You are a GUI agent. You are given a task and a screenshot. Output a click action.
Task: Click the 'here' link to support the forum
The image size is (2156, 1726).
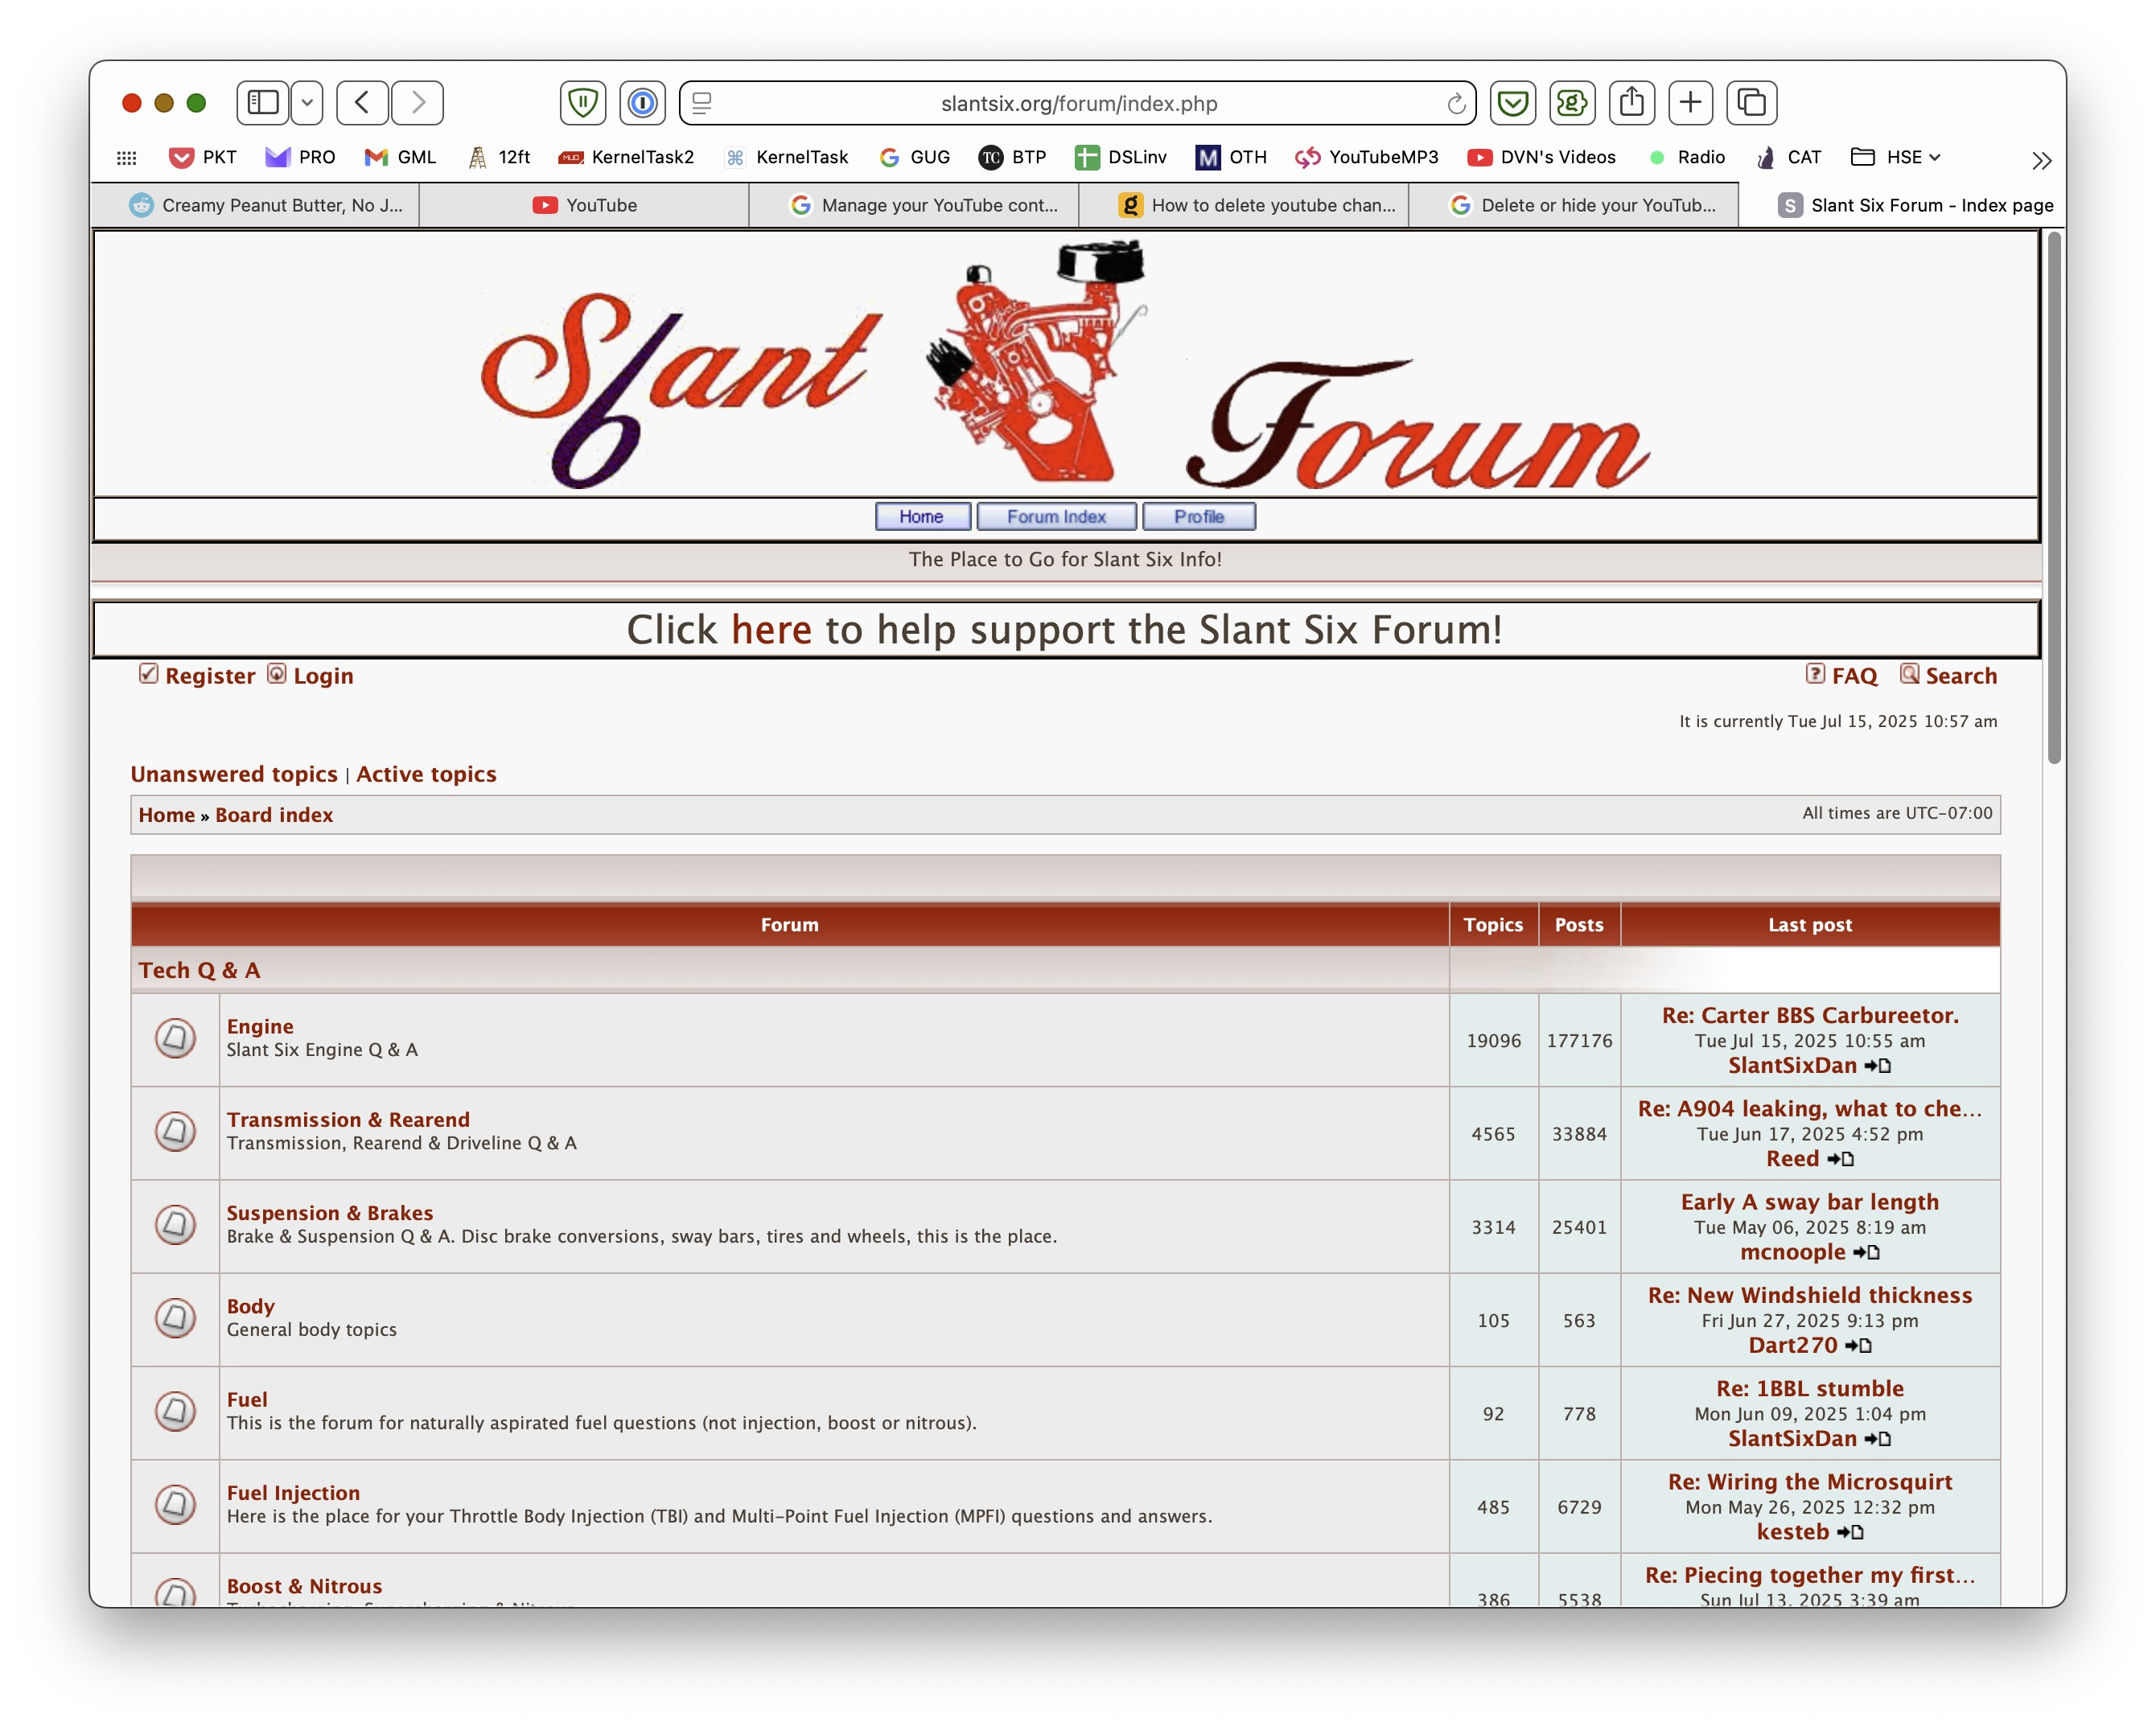click(x=771, y=629)
